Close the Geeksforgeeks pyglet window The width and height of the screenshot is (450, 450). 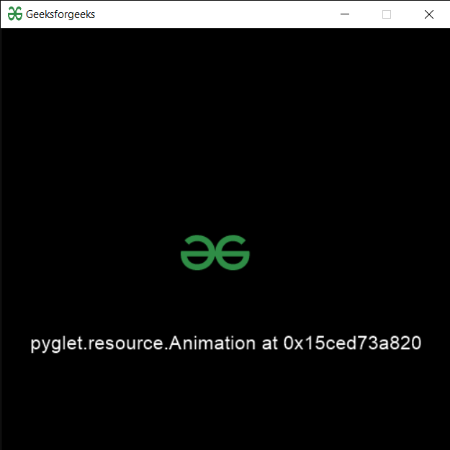pos(429,14)
